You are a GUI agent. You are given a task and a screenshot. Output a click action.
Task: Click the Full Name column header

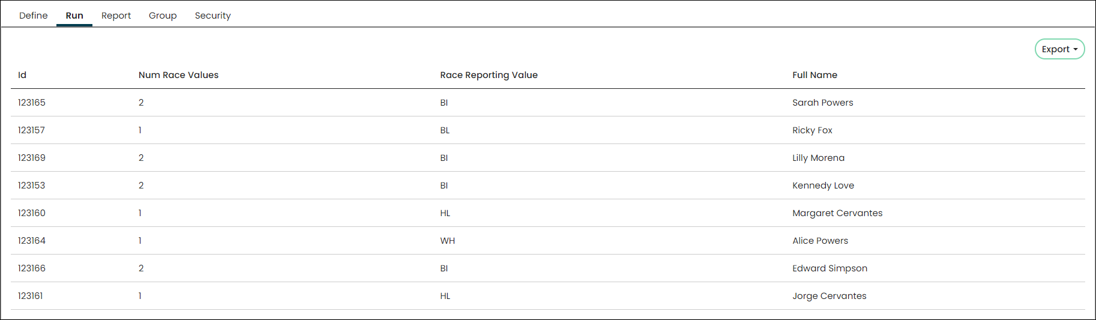tap(814, 75)
